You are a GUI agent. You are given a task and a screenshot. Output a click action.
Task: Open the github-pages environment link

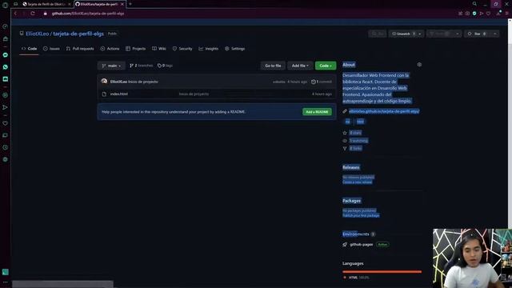pos(361,244)
